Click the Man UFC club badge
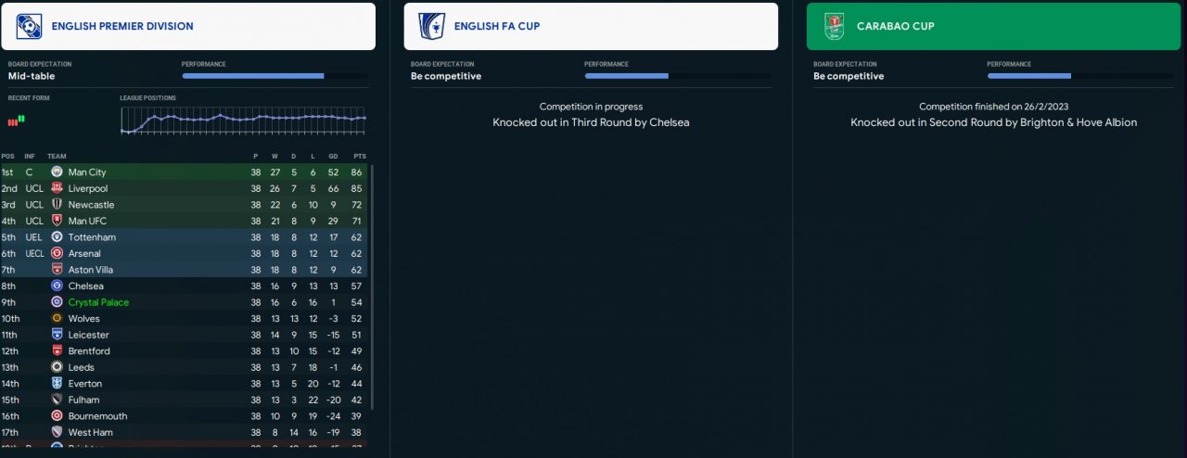Viewport: 1187px width, 458px height. (57, 221)
